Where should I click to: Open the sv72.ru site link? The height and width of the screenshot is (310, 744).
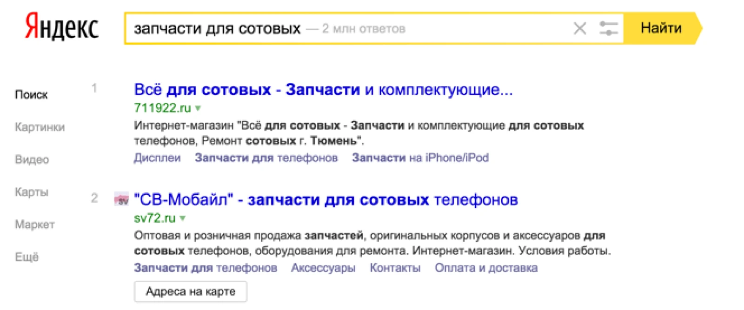point(155,218)
